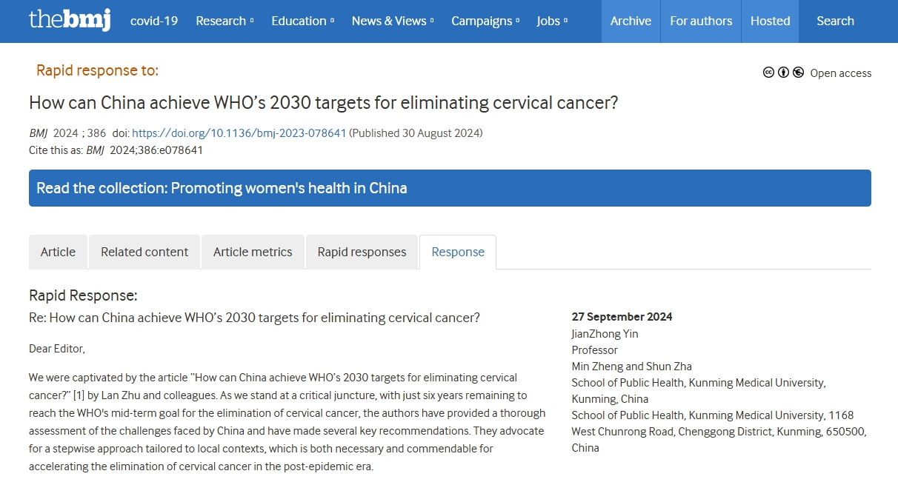The width and height of the screenshot is (898, 485).
Task: Click the Creative Commons CC license icon
Action: pyautogui.click(x=768, y=73)
